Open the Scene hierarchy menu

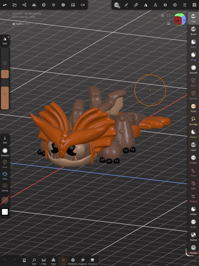(24, 5)
